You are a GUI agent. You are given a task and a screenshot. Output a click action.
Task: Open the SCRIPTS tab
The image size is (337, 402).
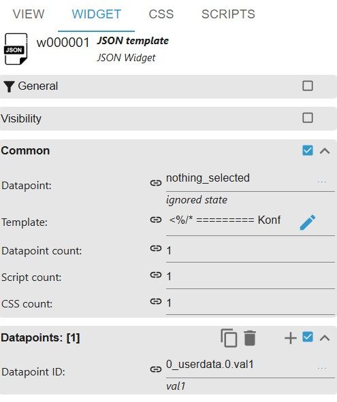(x=228, y=14)
